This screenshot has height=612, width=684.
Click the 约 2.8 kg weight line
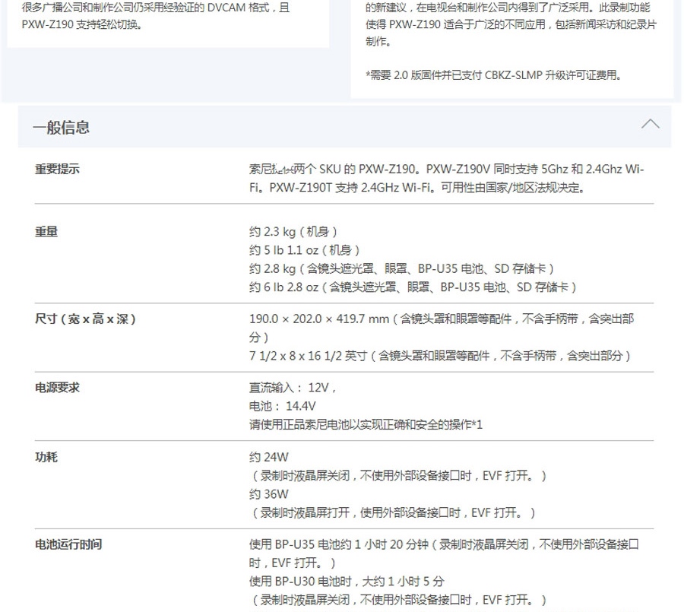click(402, 268)
